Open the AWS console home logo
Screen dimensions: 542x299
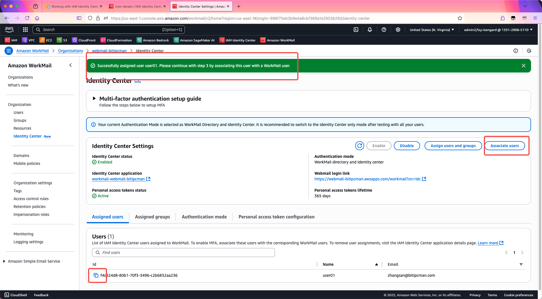point(9,29)
